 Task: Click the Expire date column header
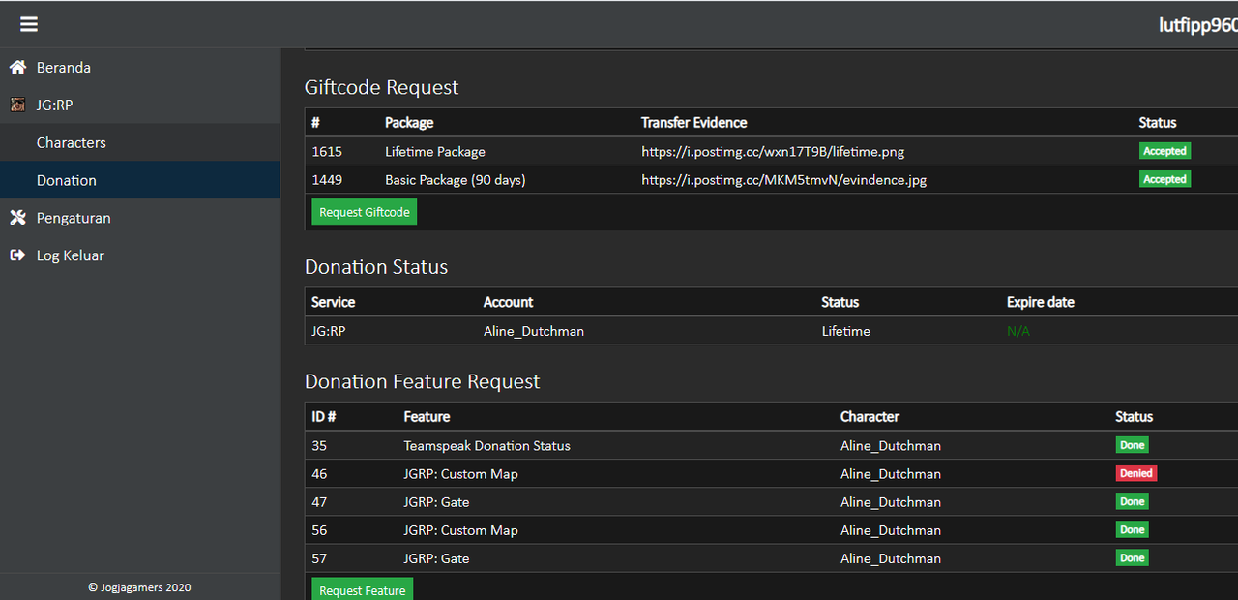tap(1041, 302)
